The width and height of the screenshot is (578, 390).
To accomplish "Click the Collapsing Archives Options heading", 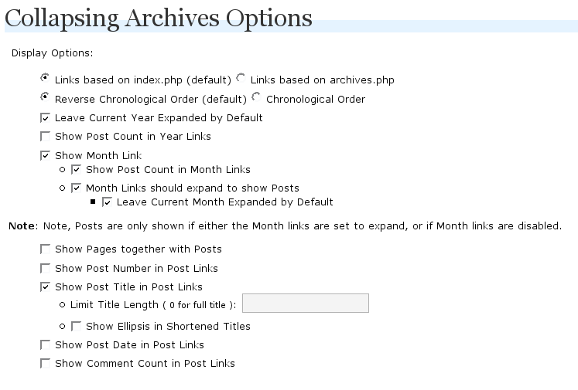I will coord(159,19).
